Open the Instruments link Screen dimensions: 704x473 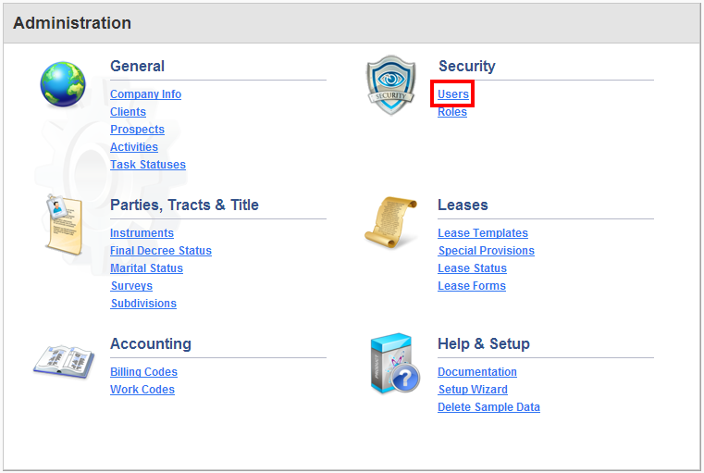[x=142, y=233]
